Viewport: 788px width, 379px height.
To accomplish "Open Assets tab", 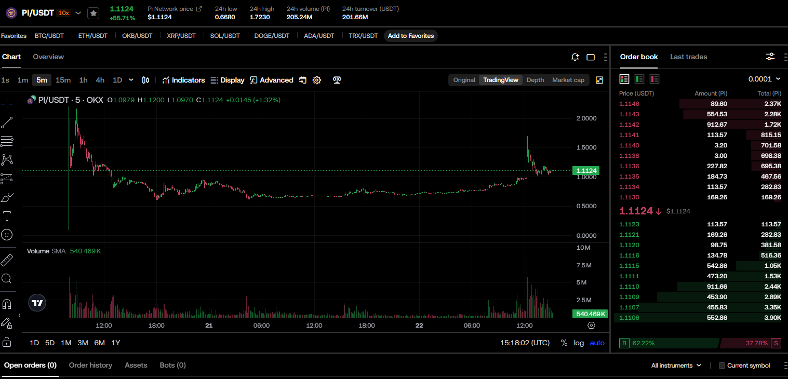I will pyautogui.click(x=136, y=365).
